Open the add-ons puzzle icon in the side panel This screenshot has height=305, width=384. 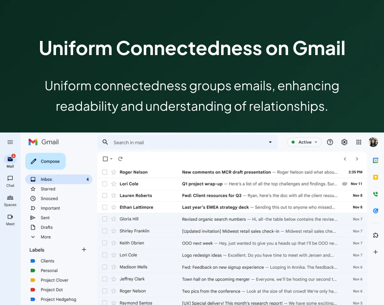point(376,235)
